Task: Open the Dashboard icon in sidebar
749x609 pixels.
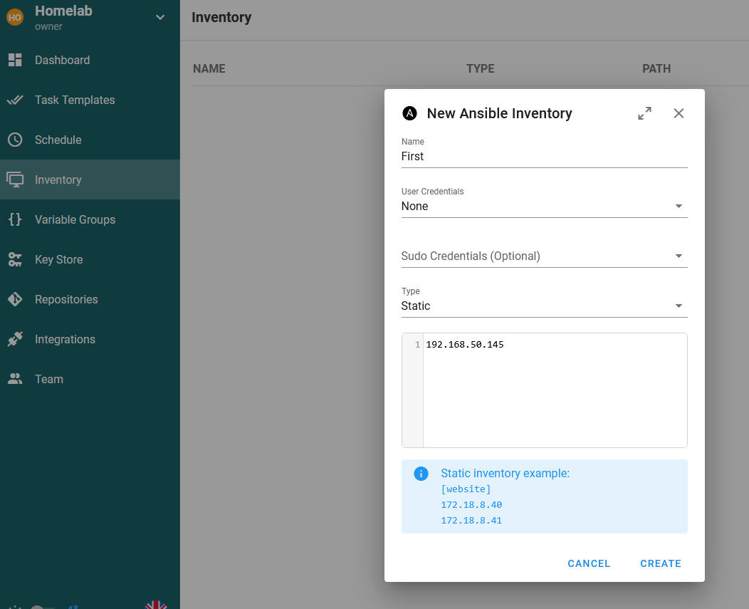Action: coord(15,60)
